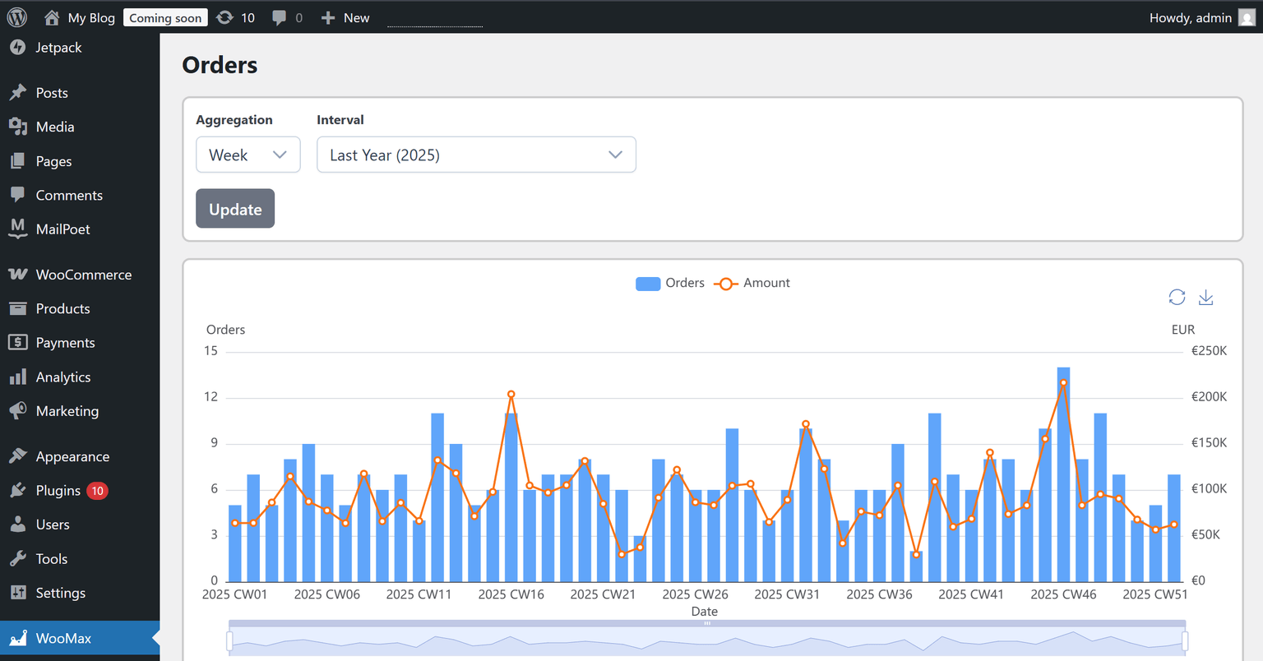
Task: Click the plus icon for New content
Action: click(x=327, y=17)
